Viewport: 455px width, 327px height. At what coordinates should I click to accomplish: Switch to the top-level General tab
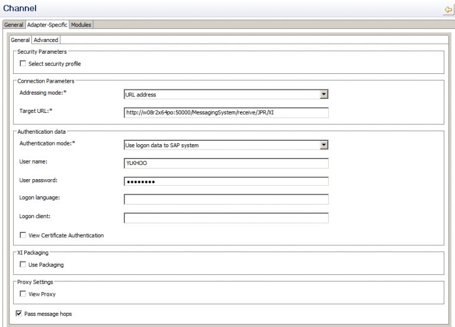[x=14, y=25]
